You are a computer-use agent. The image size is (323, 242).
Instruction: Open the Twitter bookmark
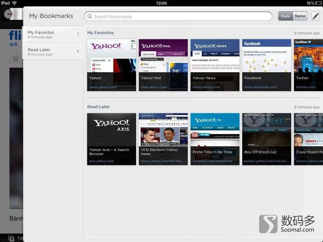[308, 65]
